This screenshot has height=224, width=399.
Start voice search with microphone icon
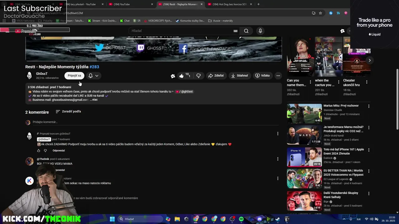[260, 31]
